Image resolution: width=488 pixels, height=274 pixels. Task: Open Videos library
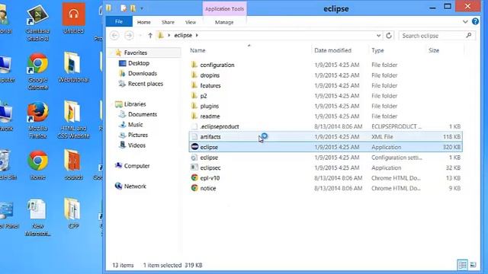(136, 145)
